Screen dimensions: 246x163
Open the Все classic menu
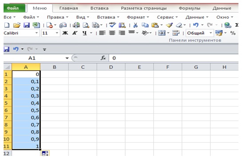(10, 17)
